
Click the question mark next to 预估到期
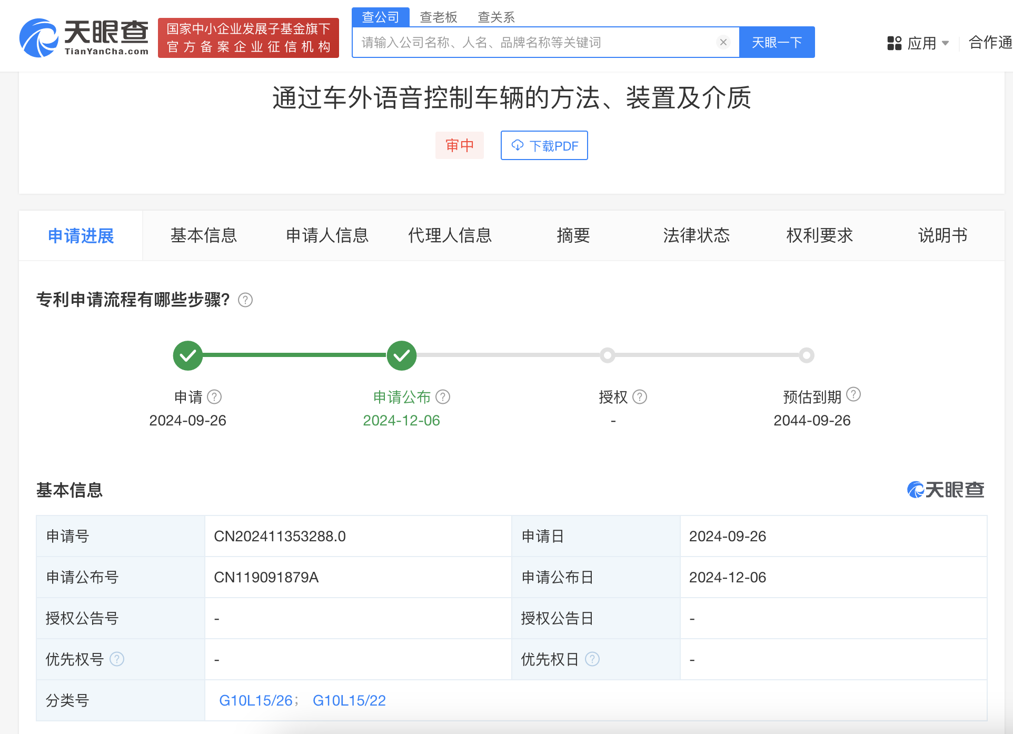coord(853,394)
